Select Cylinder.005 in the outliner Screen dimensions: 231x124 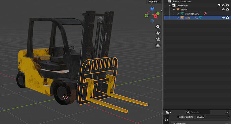pos(192,14)
